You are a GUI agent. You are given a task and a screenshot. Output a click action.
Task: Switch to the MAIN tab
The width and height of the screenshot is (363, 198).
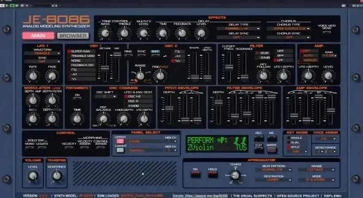39,36
